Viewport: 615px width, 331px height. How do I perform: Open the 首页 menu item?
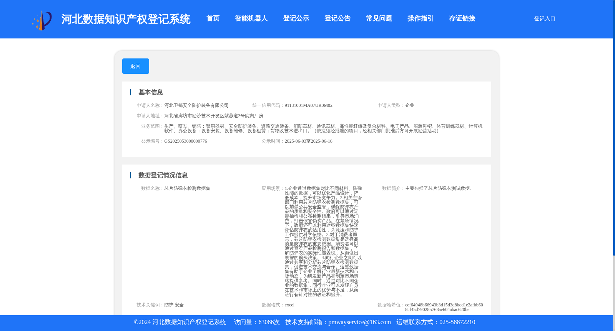click(x=213, y=18)
